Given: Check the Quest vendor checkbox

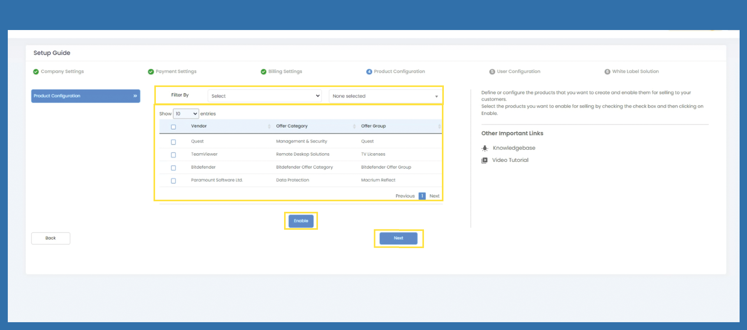Looking at the screenshot, I should pyautogui.click(x=173, y=142).
